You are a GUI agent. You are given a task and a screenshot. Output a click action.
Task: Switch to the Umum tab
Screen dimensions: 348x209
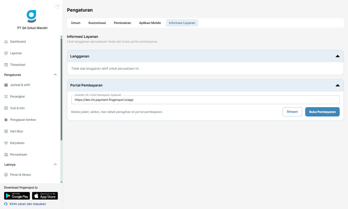(x=76, y=23)
